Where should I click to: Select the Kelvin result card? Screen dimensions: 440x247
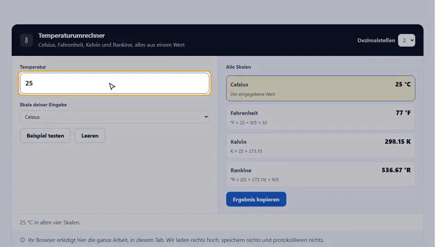click(x=320, y=145)
